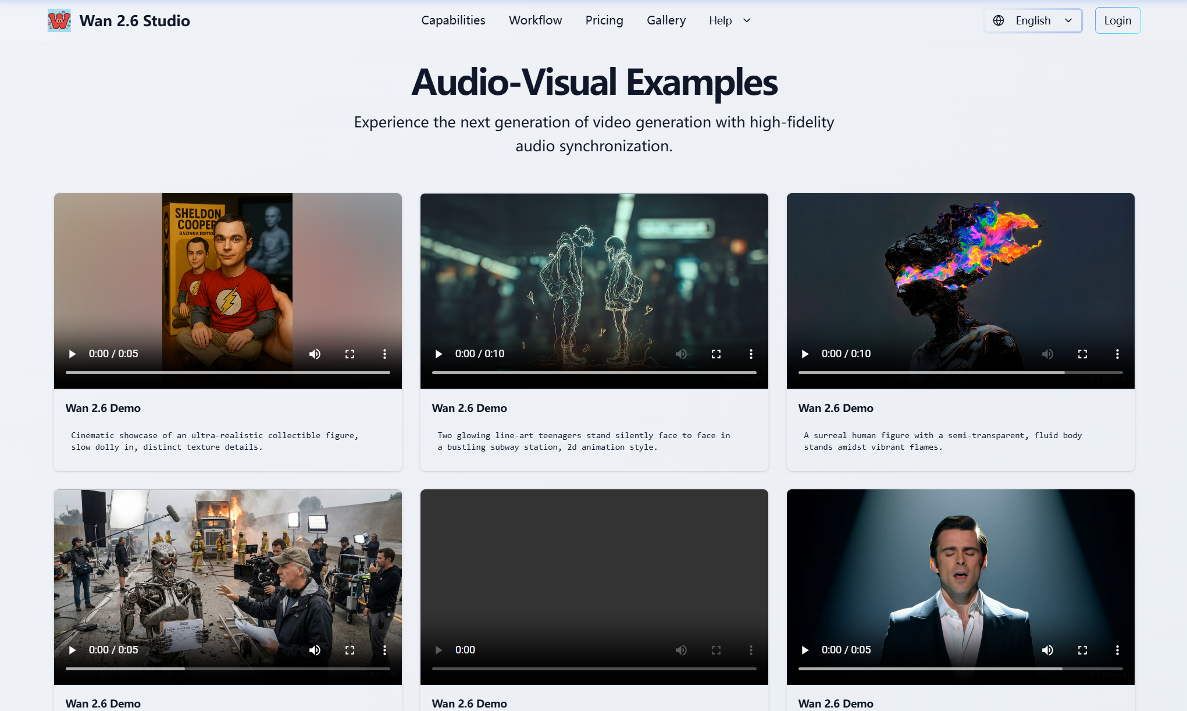This screenshot has height=711, width=1187.
Task: Mute the film set robot video
Action: tap(315, 650)
